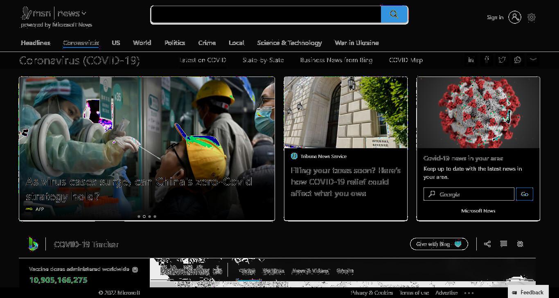Expand more share options chevron
The width and height of the screenshot is (559, 298).
coord(533,60)
